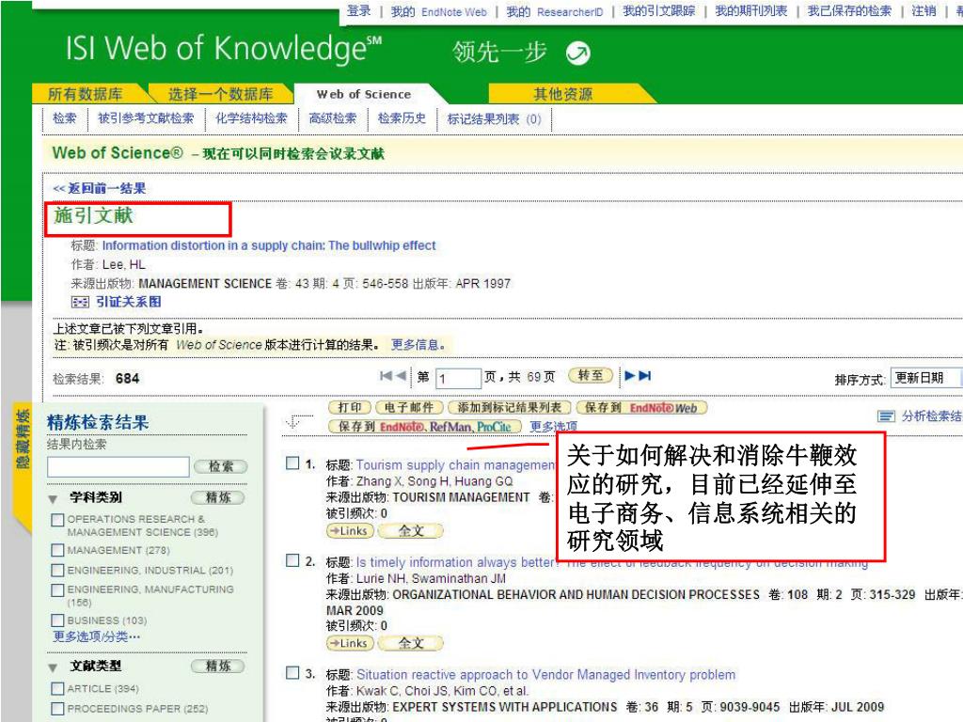Focus the 结果内检索 search box
Screen dimensions: 963x722
tap(118, 466)
